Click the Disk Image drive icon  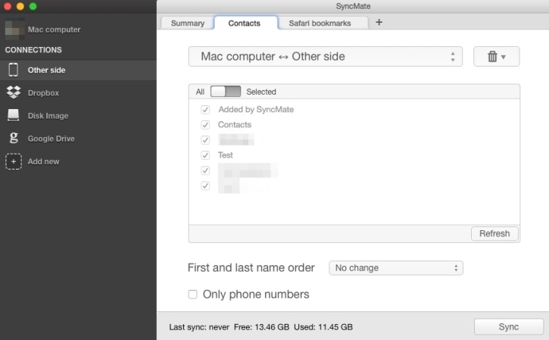14,115
